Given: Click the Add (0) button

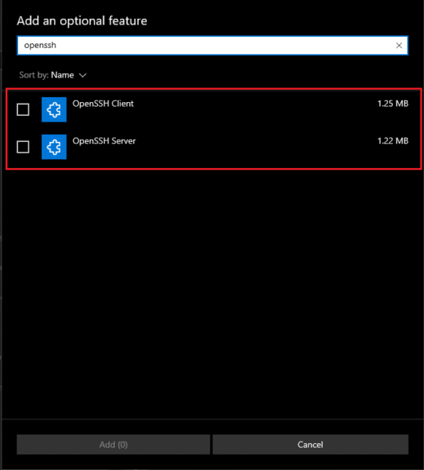Looking at the screenshot, I should pos(113,445).
